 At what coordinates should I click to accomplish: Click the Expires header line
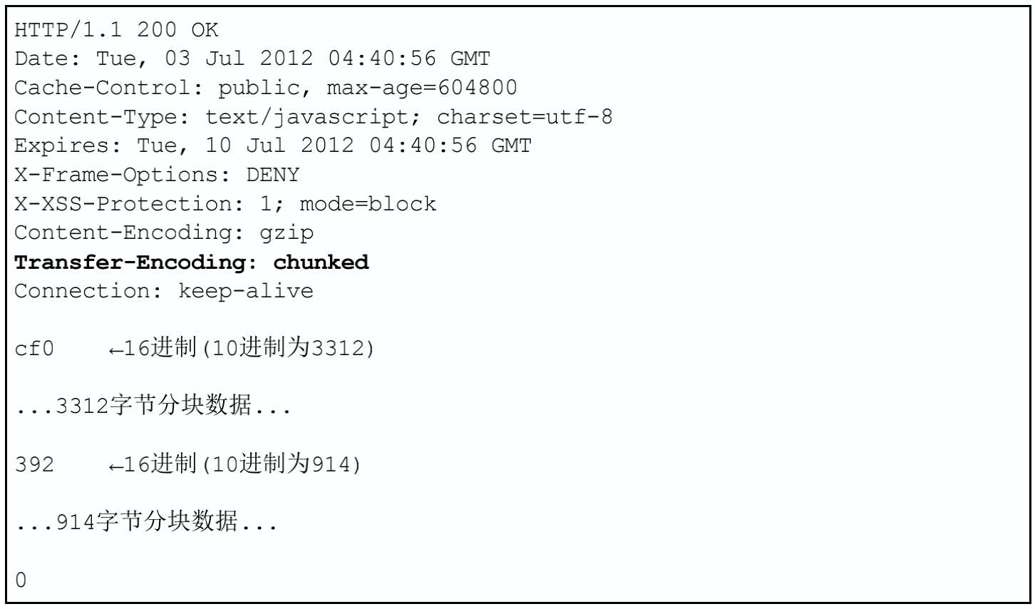[273, 145]
